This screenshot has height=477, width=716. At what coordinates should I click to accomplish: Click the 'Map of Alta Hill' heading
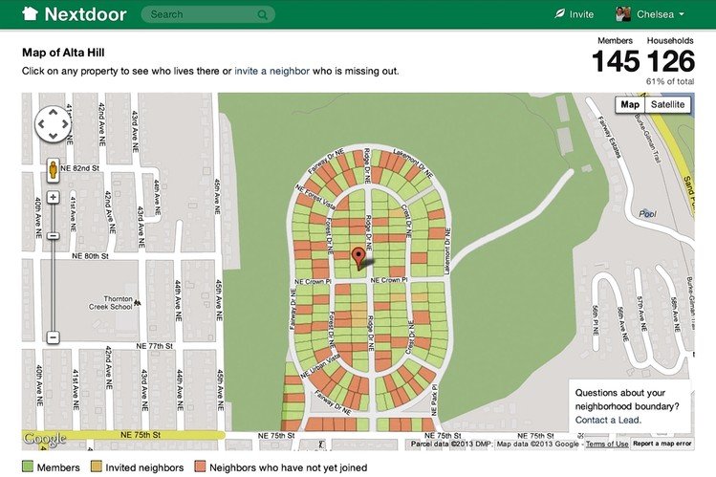(63, 53)
